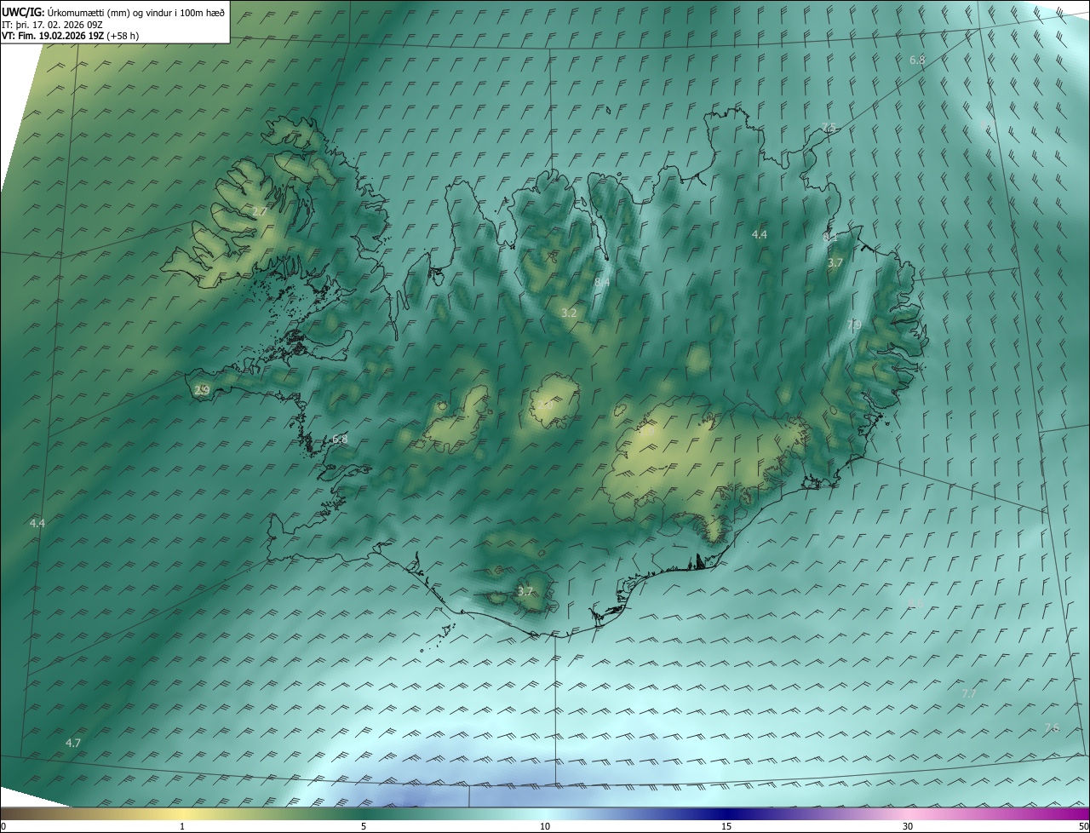Click the valid time 'VT: Fim. 19.02.2026 19Z (+58 h)'
Screen dimensions: 1090x833
(x=71, y=36)
